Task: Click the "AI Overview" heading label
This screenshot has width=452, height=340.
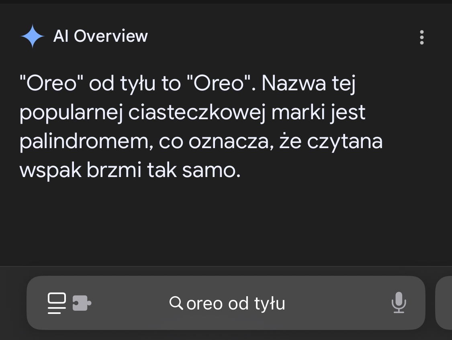Action: pyautogui.click(x=100, y=36)
